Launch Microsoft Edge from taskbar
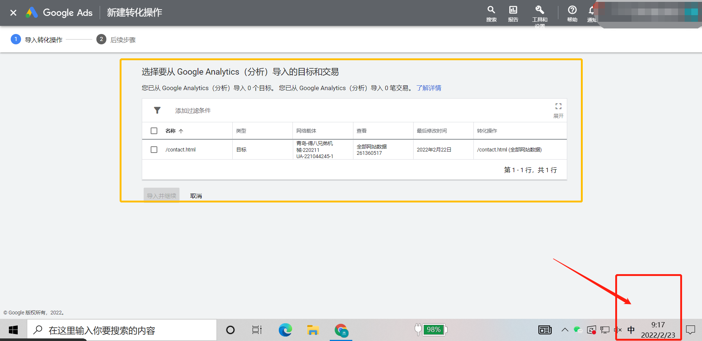The height and width of the screenshot is (341, 702). pos(285,330)
